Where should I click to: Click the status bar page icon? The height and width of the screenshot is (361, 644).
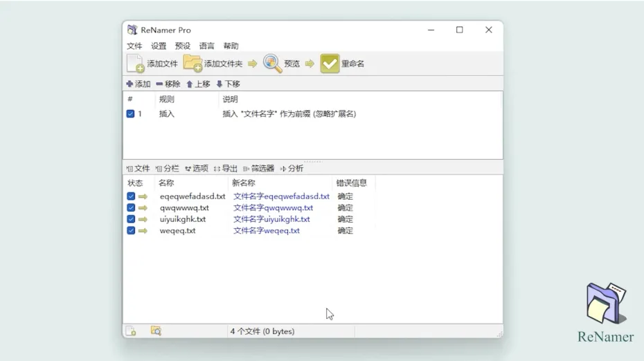131,331
